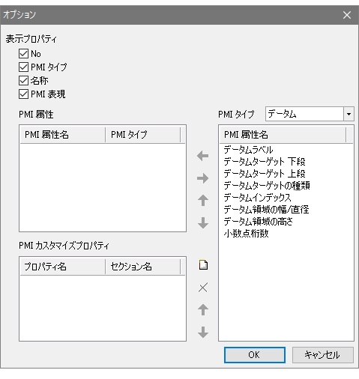Toggle the PMI 表現 checkbox
This screenshot has width=359, height=379.
23,94
